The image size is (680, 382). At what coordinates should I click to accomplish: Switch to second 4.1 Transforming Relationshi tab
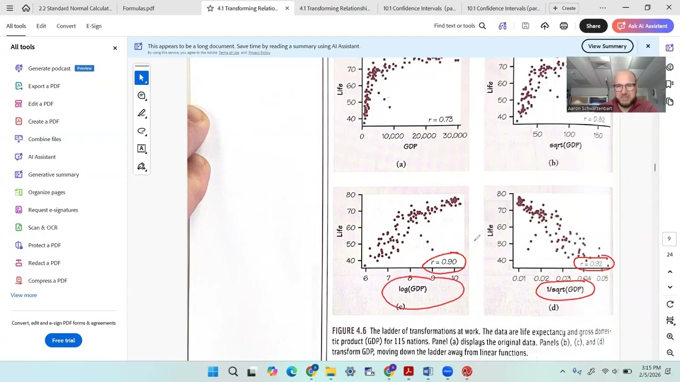[x=335, y=8]
